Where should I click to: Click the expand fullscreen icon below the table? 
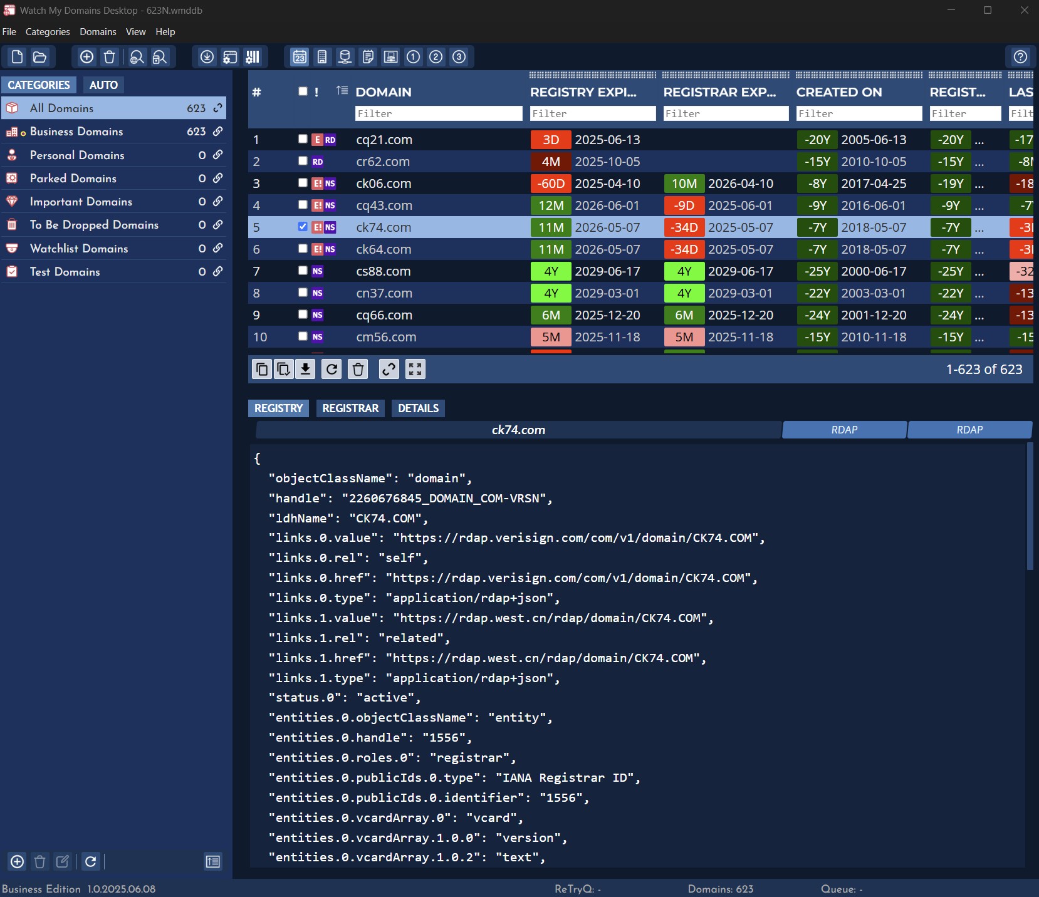pos(415,369)
